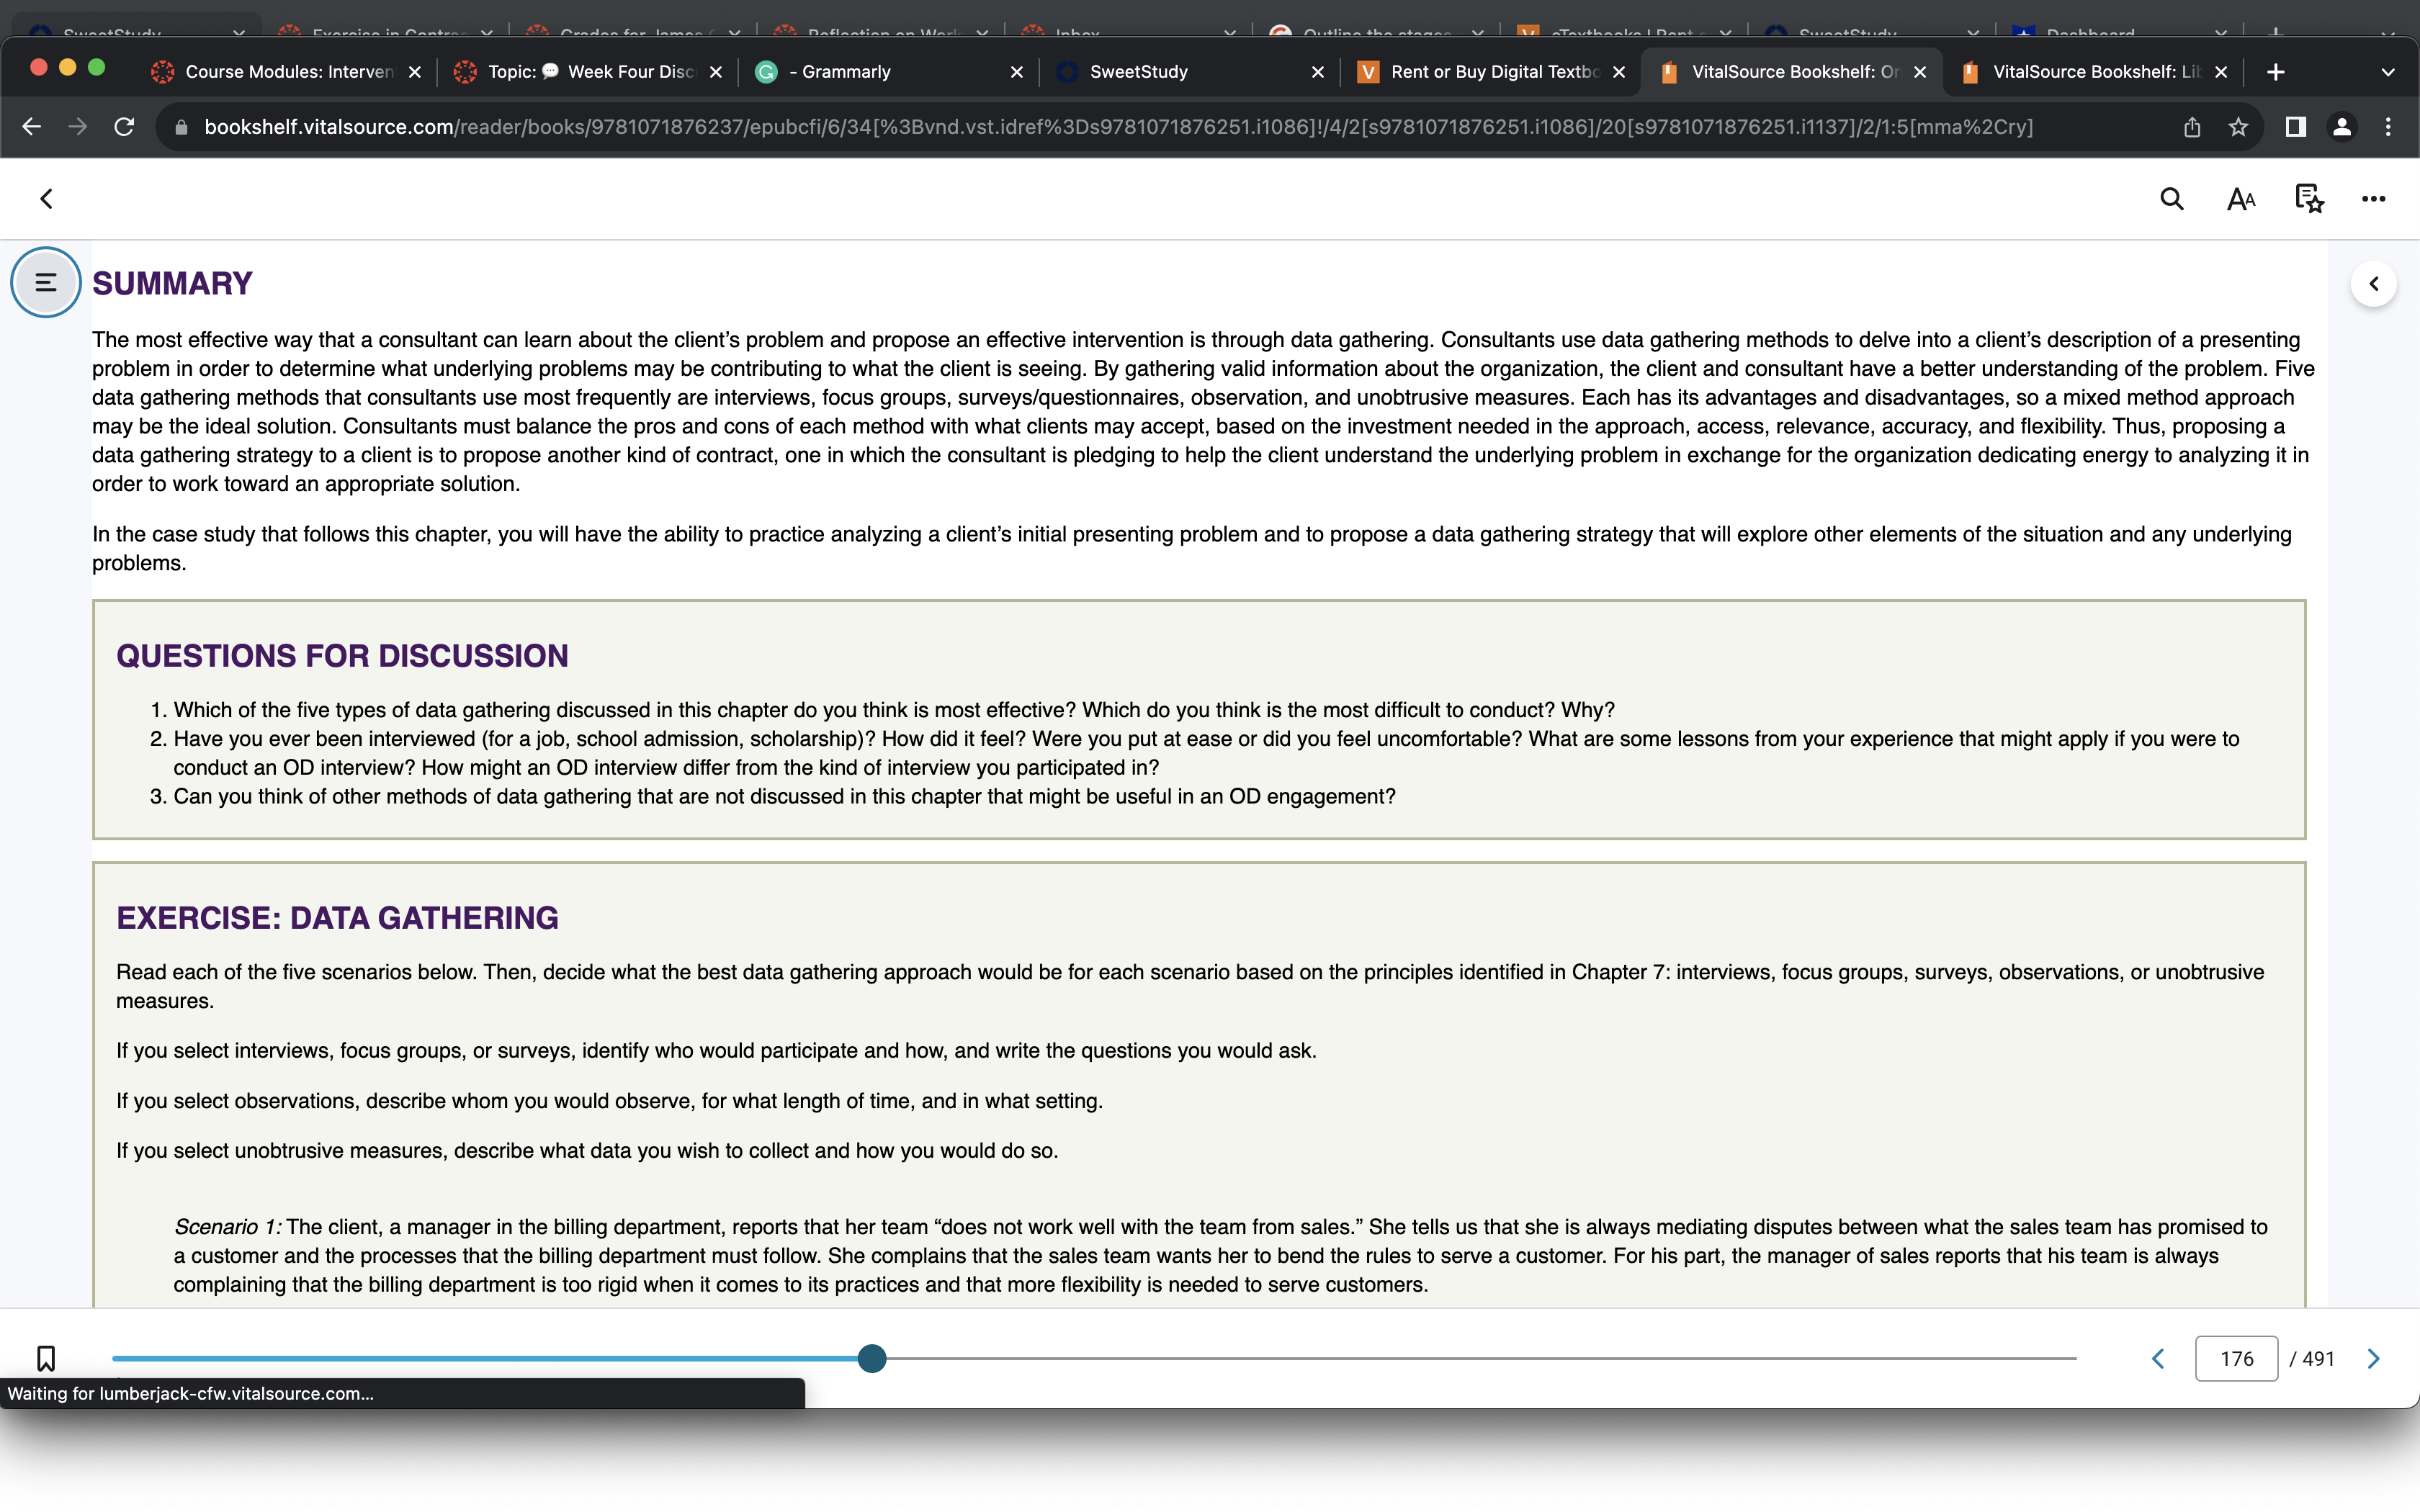Go back to the library
This screenshot has width=2420, height=1512.
click(46, 199)
